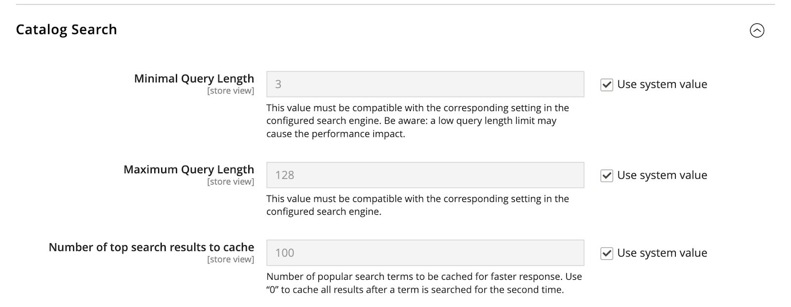This screenshot has height=307, width=791.
Task: Select the cache results field showing 100
Action: tap(425, 252)
